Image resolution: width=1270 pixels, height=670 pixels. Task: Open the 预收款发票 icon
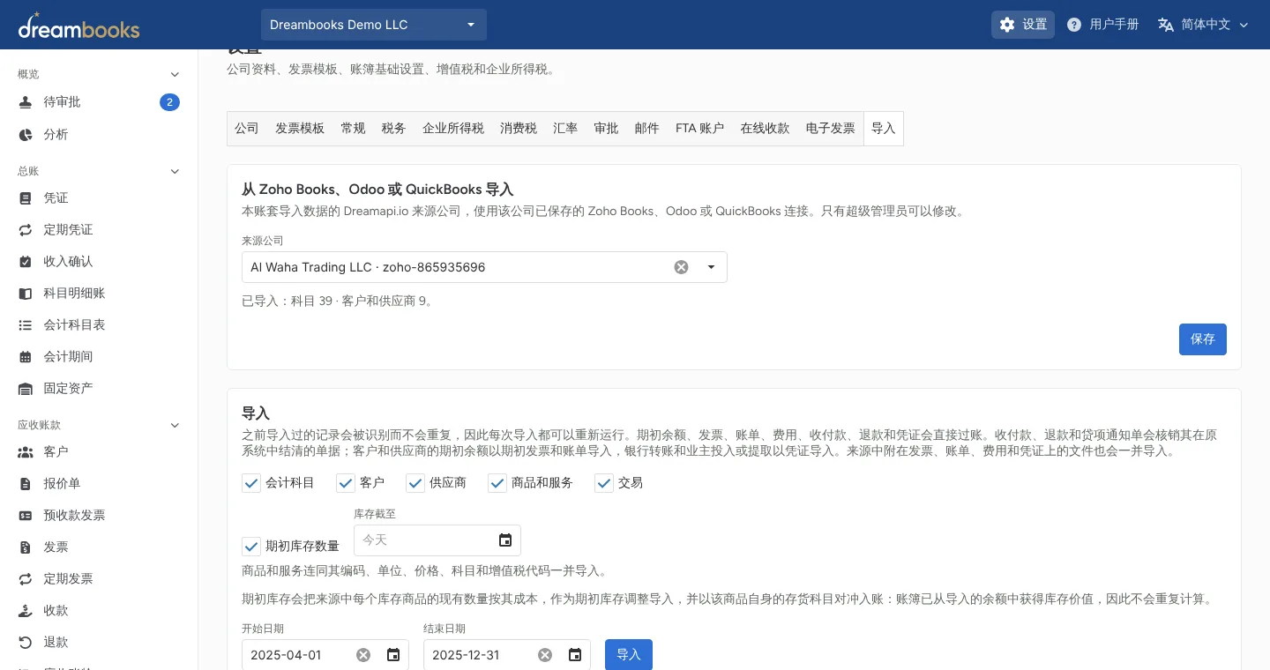click(x=26, y=515)
